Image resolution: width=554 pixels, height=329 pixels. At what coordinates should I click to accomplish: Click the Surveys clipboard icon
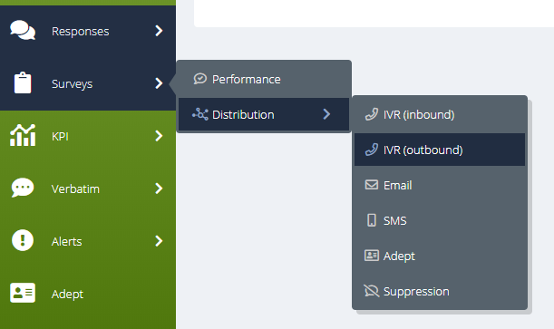click(x=23, y=83)
